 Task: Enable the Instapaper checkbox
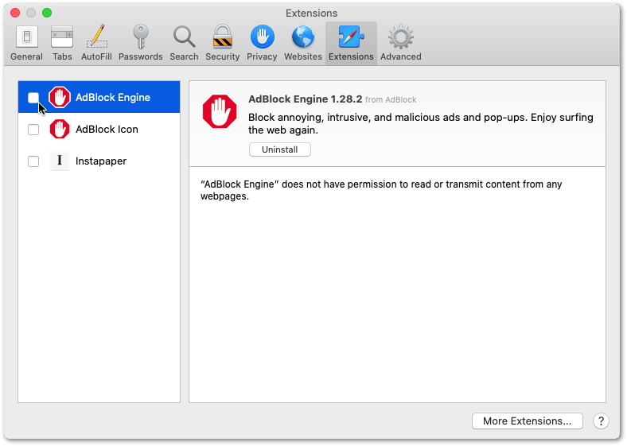coord(33,161)
